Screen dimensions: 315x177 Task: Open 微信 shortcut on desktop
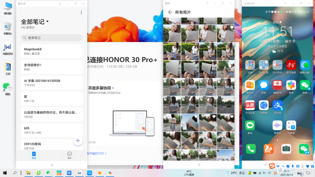(8, 89)
